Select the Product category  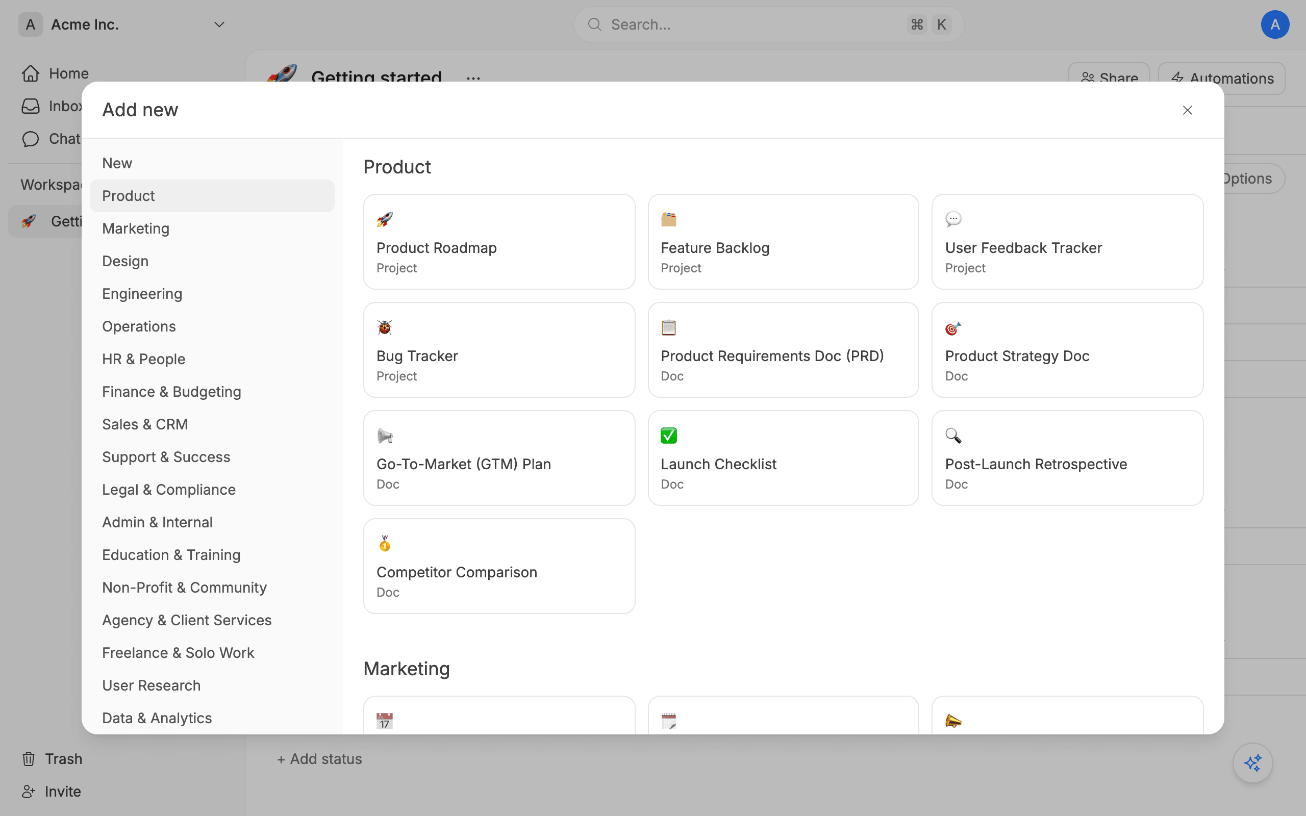tap(212, 196)
